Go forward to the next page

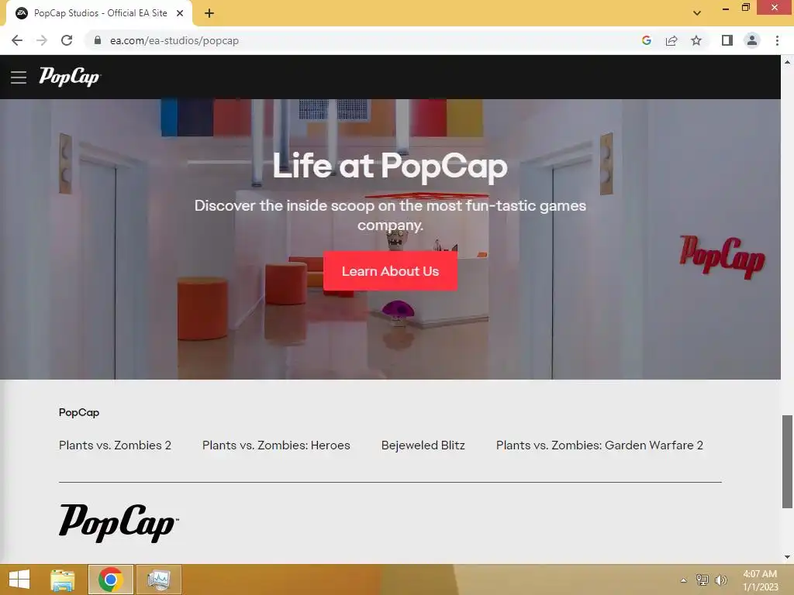[42, 40]
